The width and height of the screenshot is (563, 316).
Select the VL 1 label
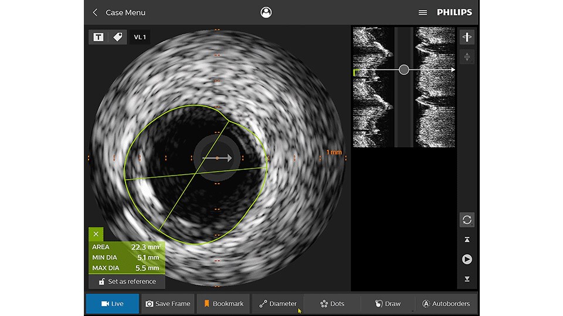(140, 37)
